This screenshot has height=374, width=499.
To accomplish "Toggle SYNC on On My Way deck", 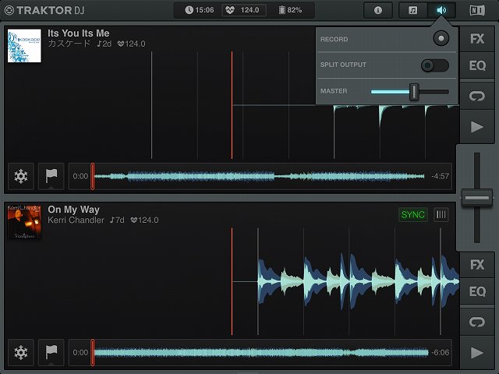I will tap(413, 215).
